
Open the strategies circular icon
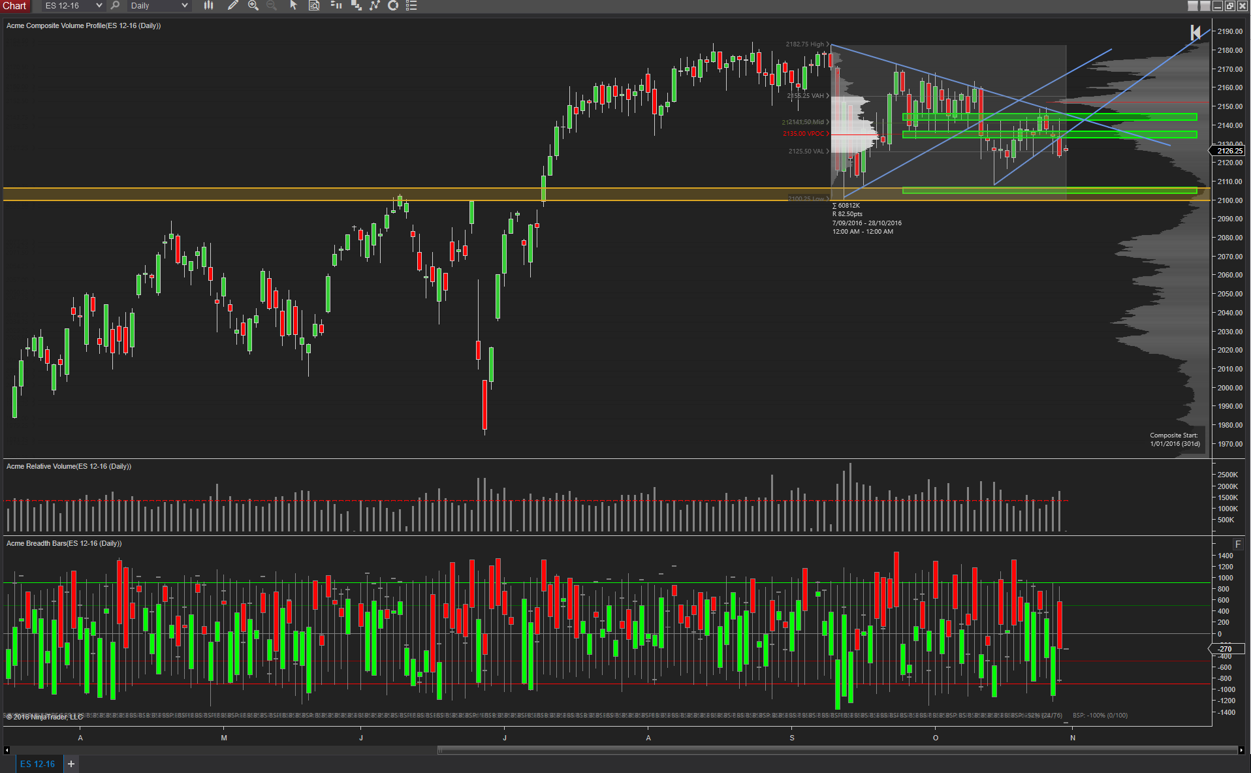[x=393, y=5]
